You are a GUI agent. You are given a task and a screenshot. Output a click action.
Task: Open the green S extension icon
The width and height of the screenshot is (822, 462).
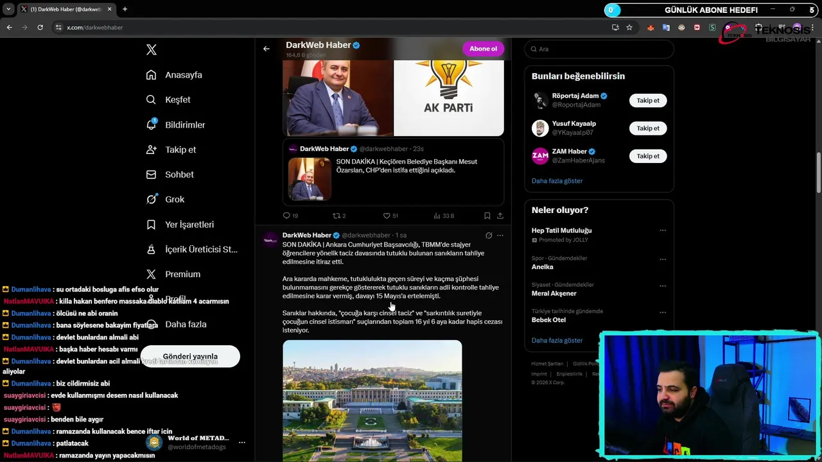[712, 28]
